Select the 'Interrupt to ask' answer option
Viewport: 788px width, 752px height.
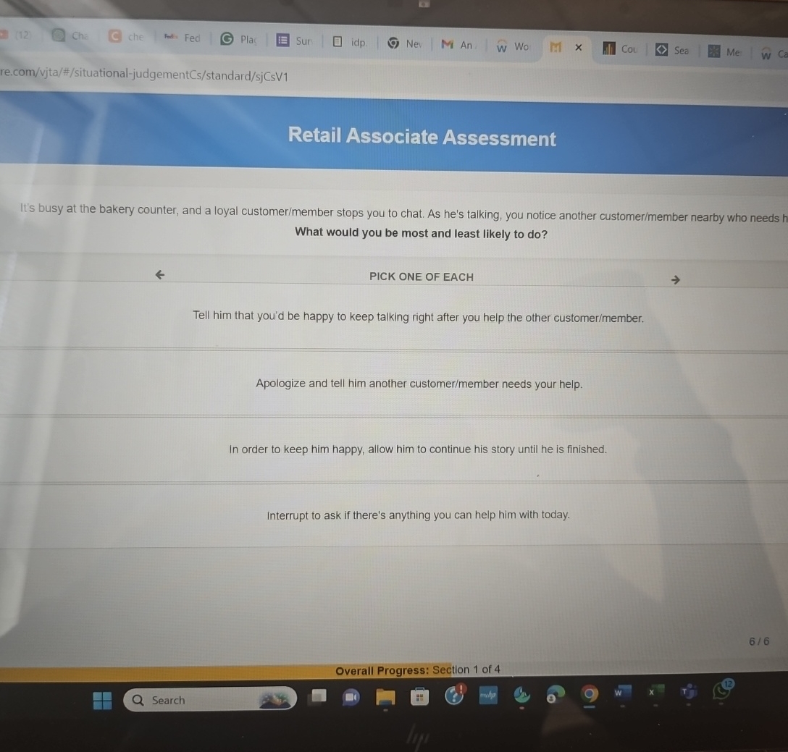pos(419,515)
